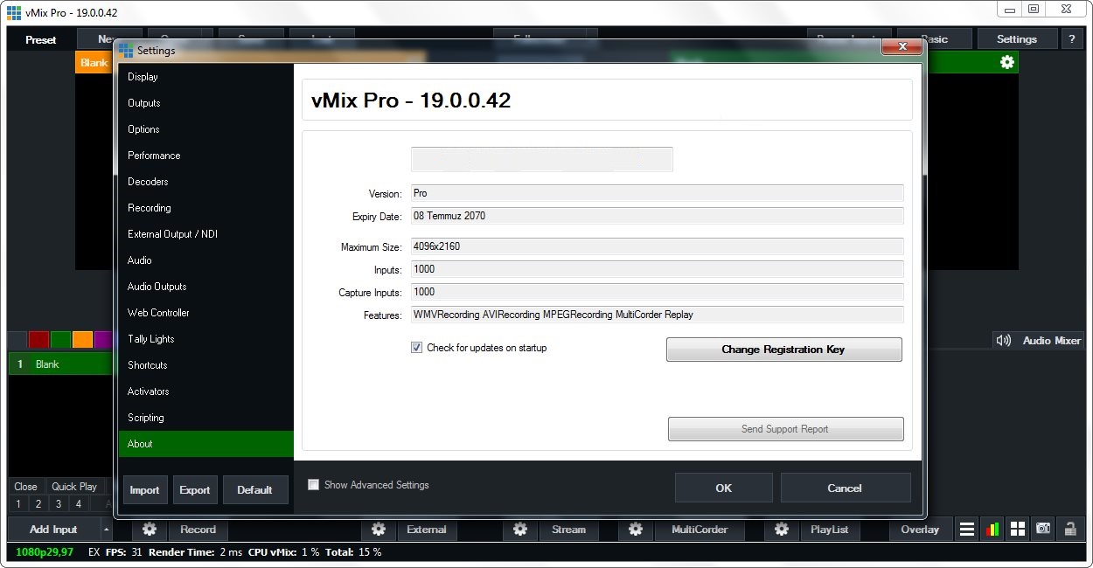
Task: Click the vMix logo in Settings title bar
Action: (x=126, y=51)
